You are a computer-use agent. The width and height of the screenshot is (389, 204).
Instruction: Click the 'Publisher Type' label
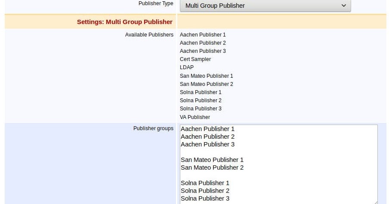click(x=156, y=3)
